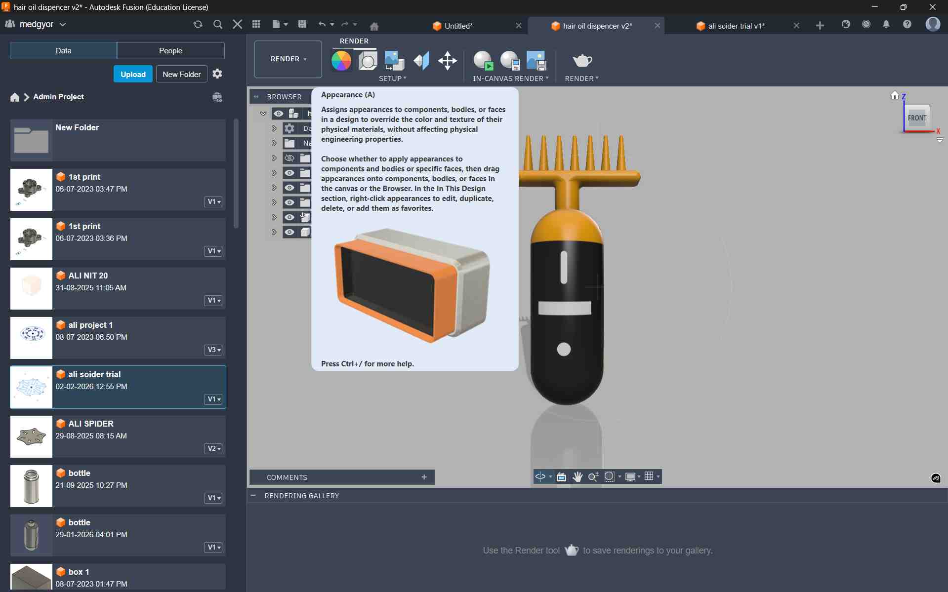Select the Pan hand tool
The width and height of the screenshot is (948, 592).
click(577, 476)
